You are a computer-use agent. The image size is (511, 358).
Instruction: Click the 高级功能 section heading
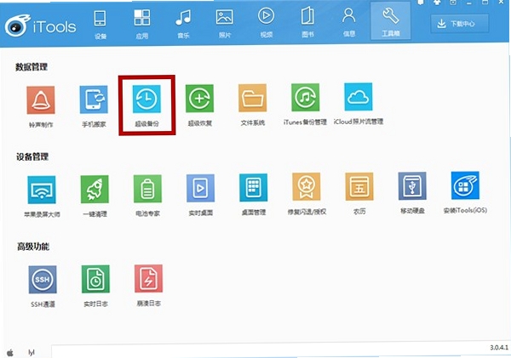[33, 247]
